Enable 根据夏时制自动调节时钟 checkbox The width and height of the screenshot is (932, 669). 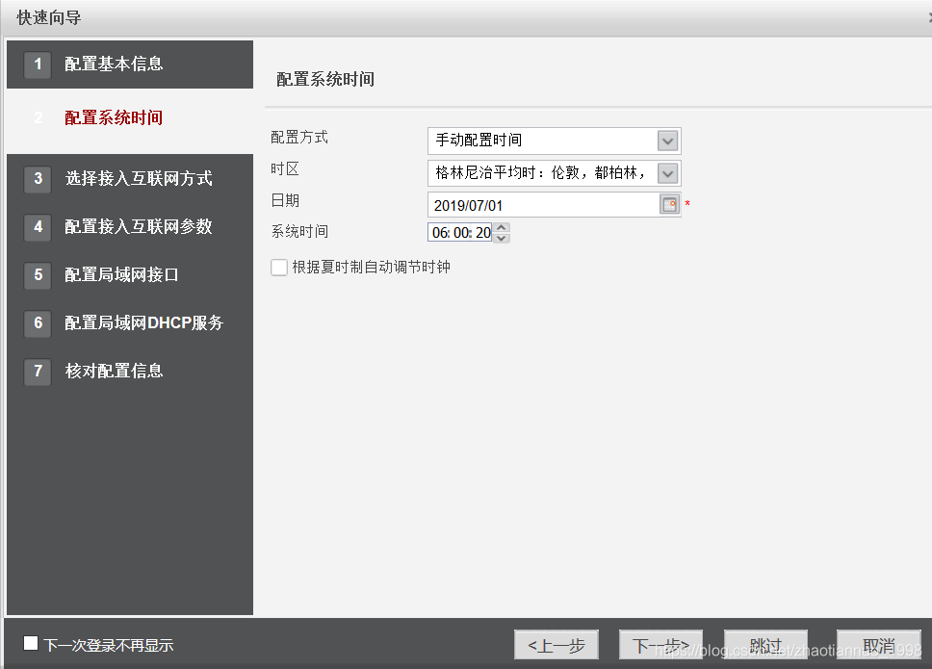[279, 268]
